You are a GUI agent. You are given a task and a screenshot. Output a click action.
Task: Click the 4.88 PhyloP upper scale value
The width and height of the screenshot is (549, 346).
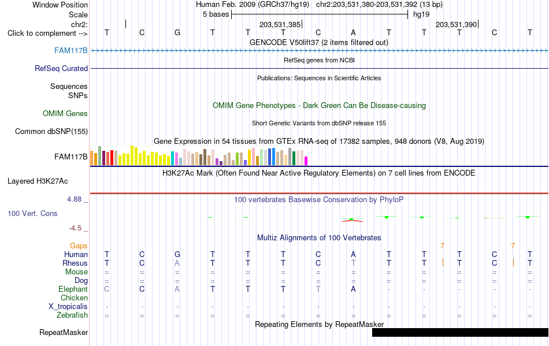pos(74,199)
